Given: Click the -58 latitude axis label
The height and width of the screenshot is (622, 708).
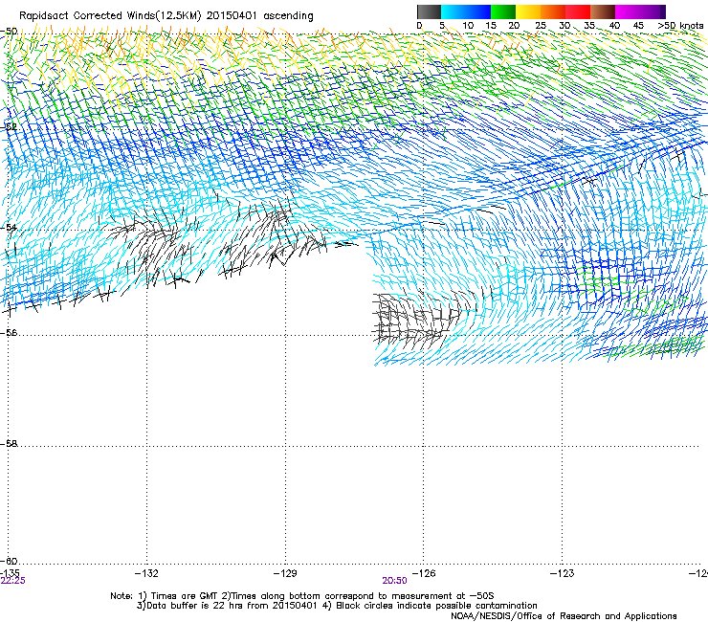Looking at the screenshot, I should click(x=9, y=444).
